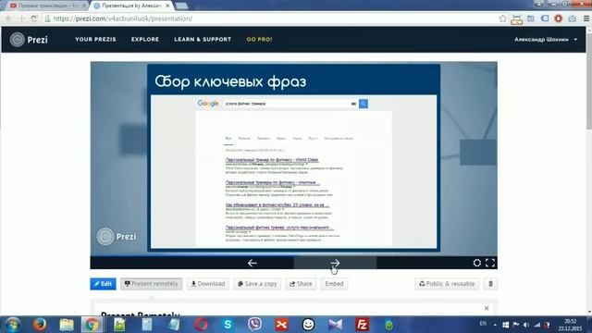Click Chrome icon in taskbar
The width and height of the screenshot is (592, 333).
pos(92,325)
